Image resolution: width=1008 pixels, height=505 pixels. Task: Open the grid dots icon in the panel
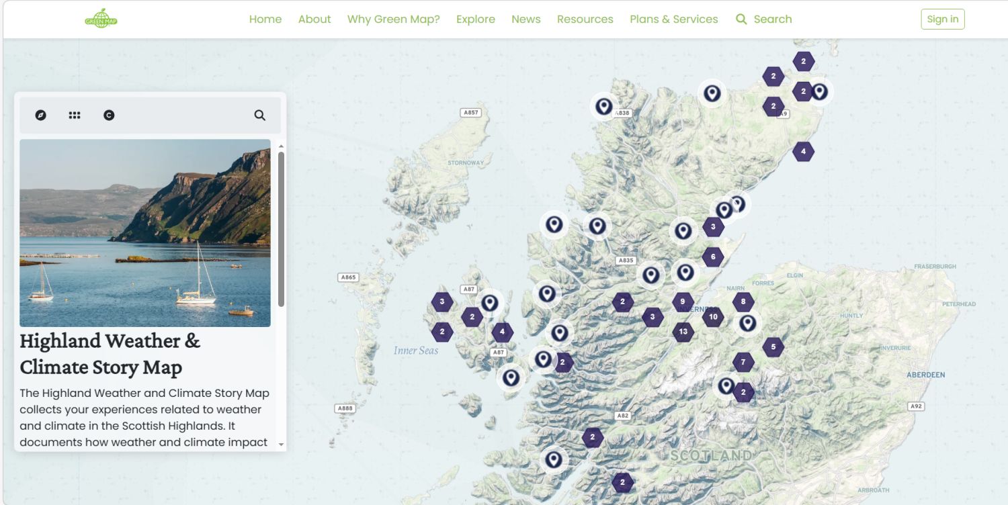(x=75, y=116)
